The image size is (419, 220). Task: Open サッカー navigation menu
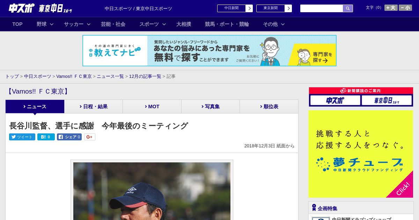pos(74,24)
